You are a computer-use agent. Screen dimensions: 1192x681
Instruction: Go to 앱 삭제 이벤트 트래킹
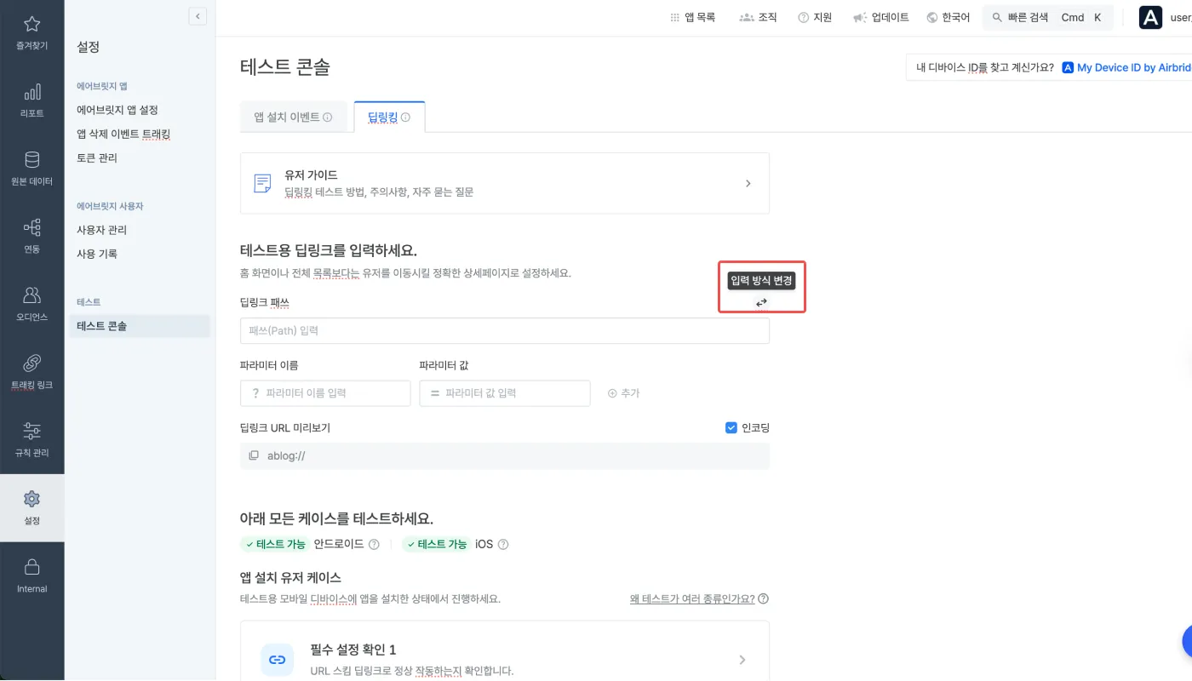click(123, 134)
